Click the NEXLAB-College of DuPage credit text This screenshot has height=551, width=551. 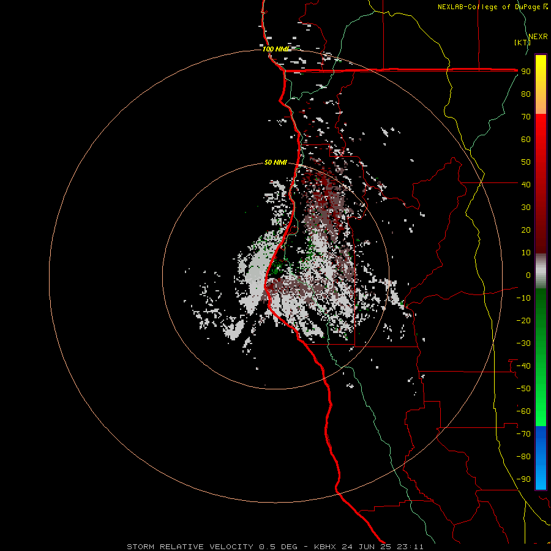pos(489,7)
